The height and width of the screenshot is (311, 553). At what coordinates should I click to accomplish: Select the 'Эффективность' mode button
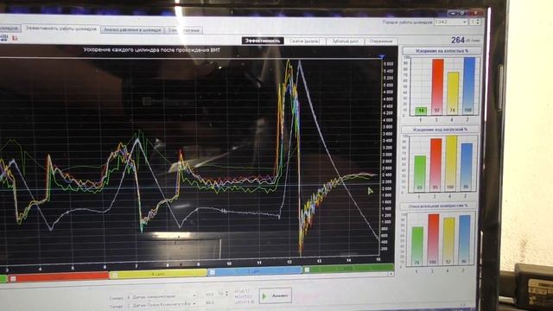point(263,41)
